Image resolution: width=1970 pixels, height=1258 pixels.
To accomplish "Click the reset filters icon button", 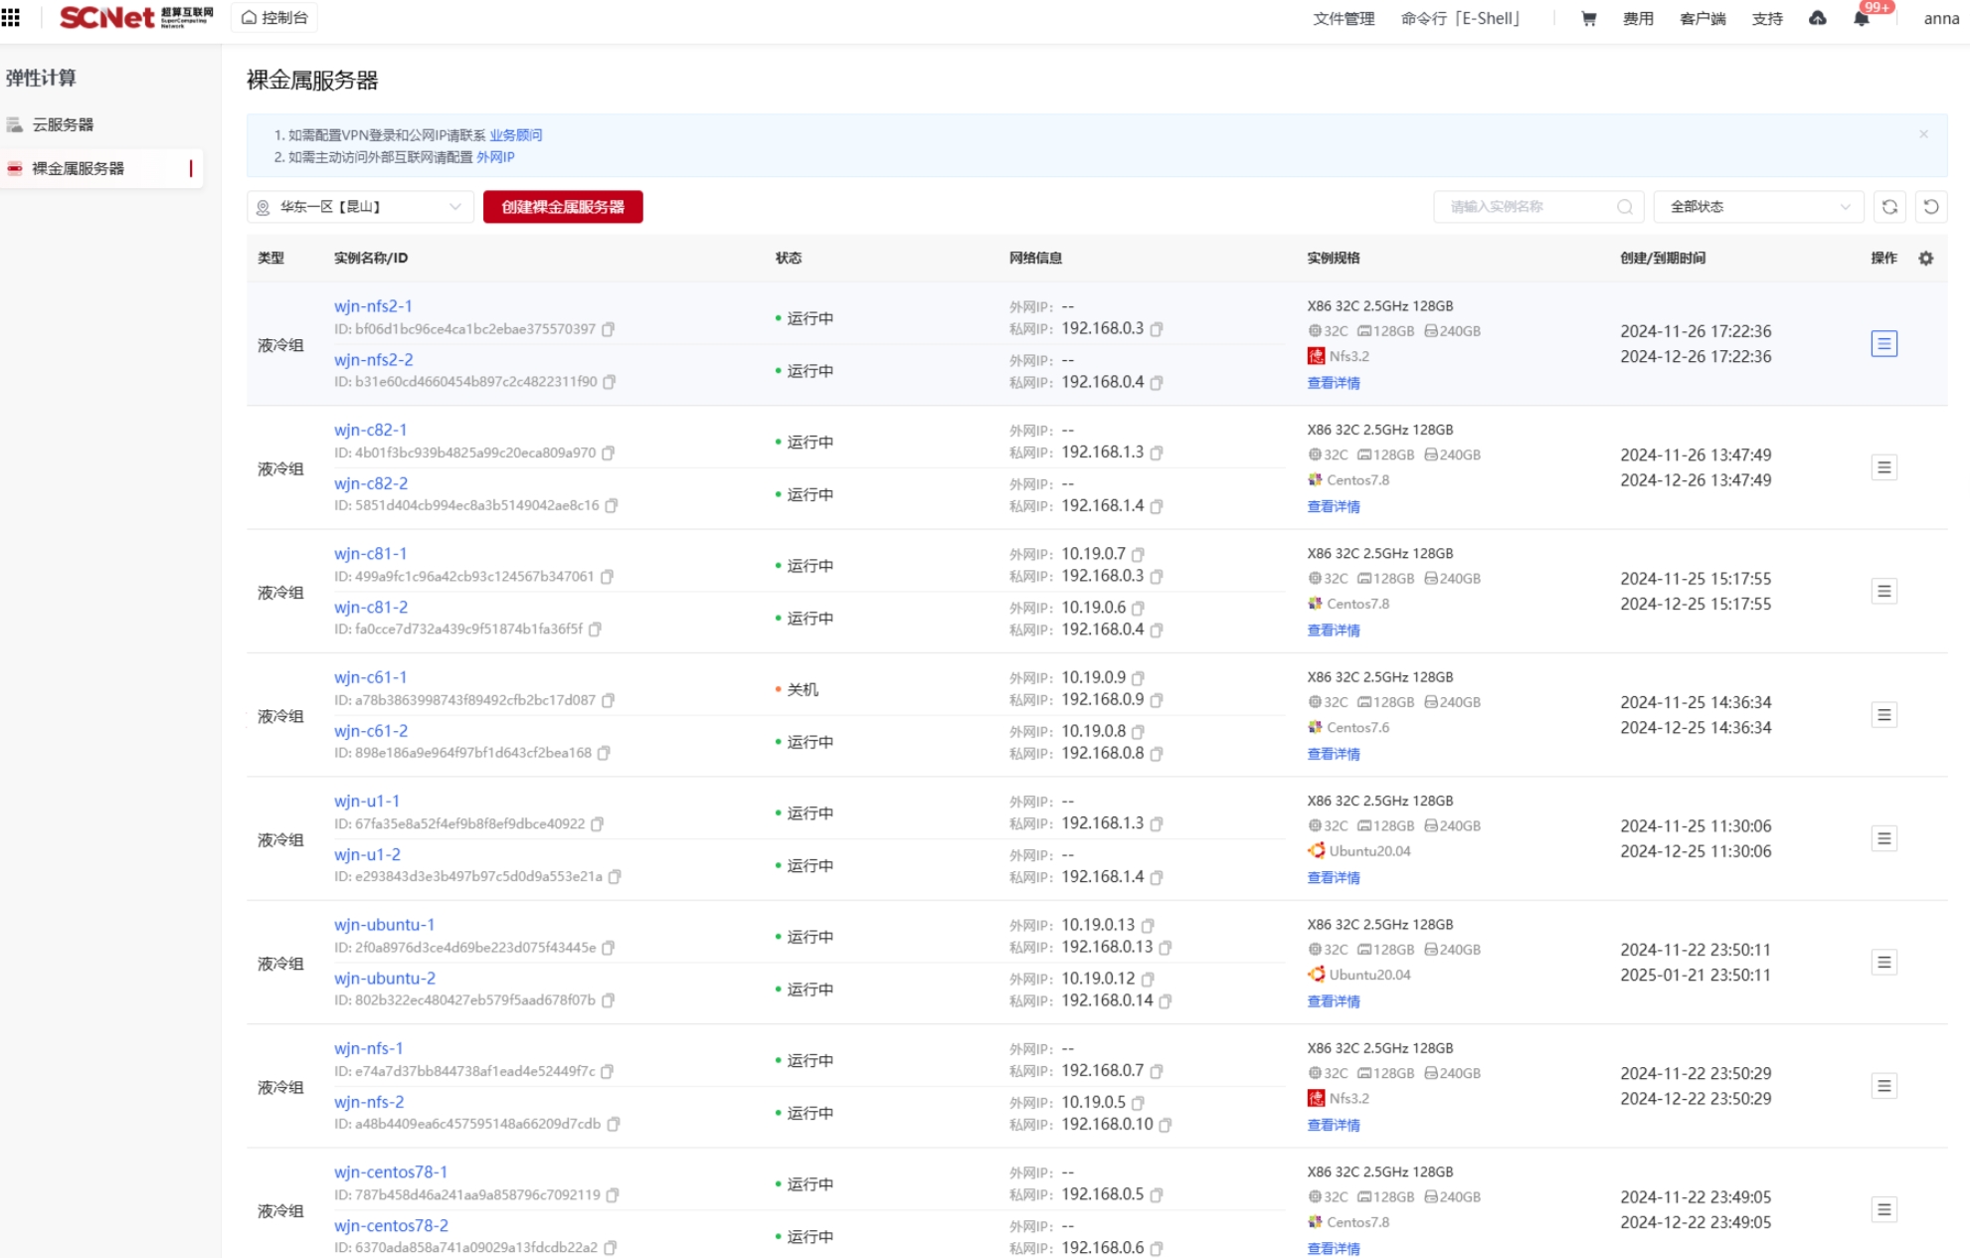I will click(1930, 207).
